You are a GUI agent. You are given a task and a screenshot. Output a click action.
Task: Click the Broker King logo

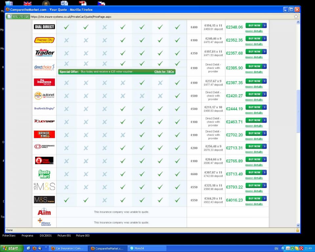[44, 134]
